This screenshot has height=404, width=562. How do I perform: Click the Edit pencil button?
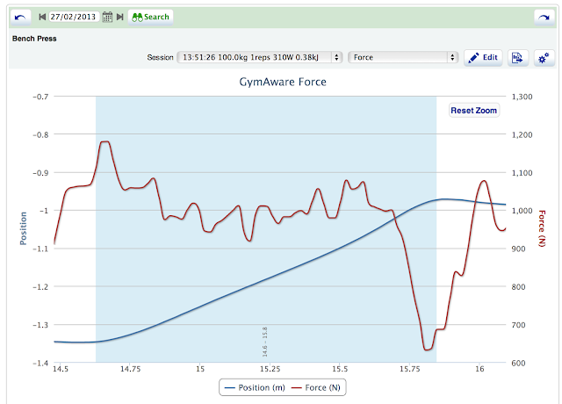point(483,57)
